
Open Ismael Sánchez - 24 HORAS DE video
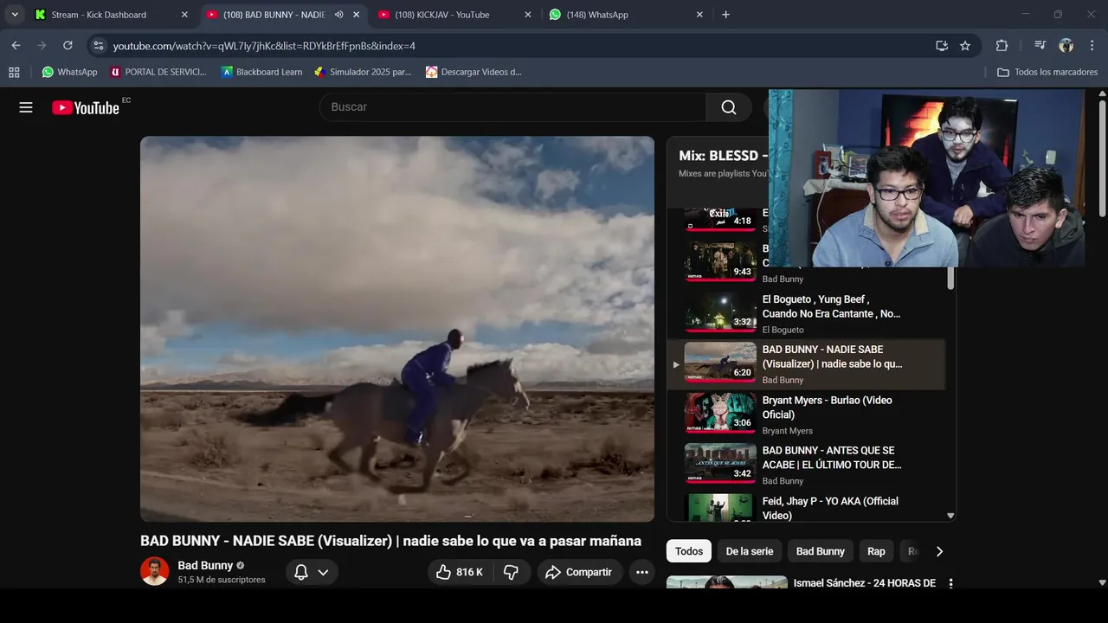pos(864,583)
